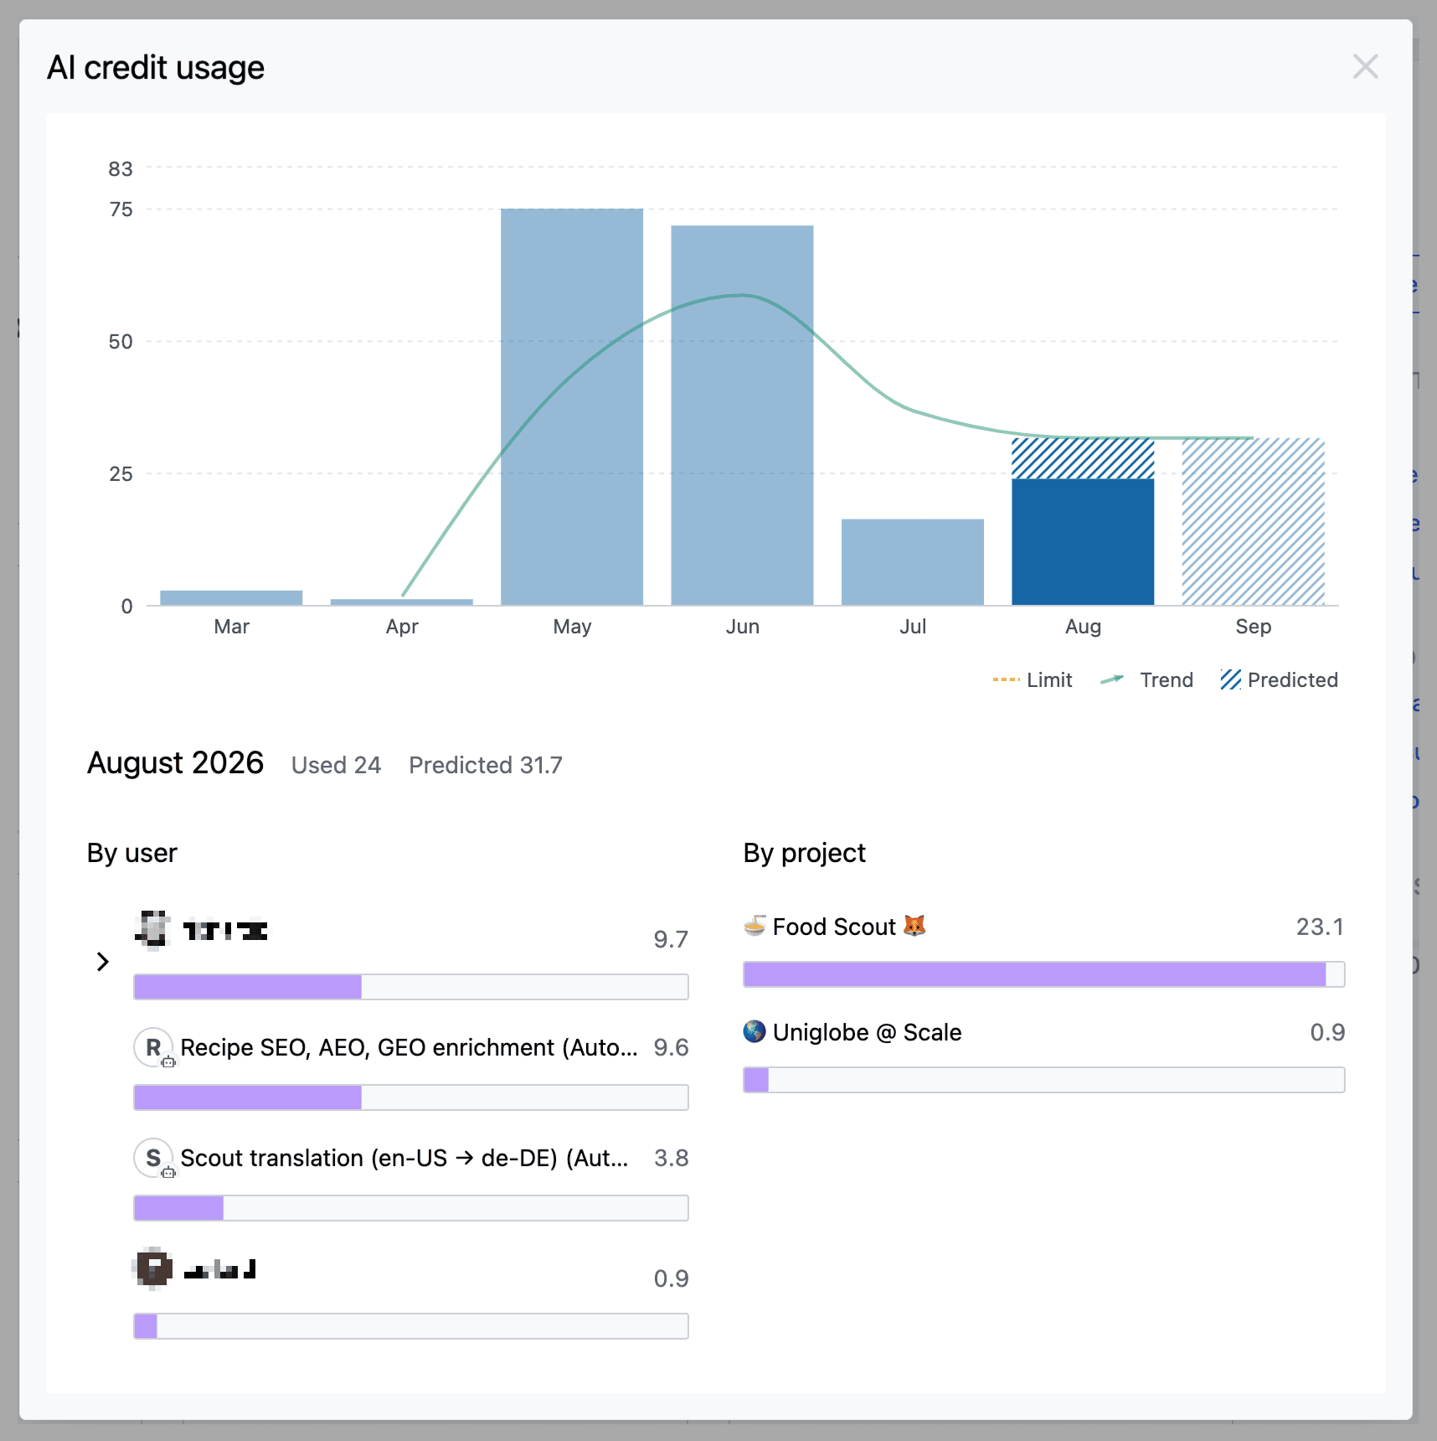Image resolution: width=1437 pixels, height=1441 pixels.
Task: Click the hatched Sep predicted bar
Action: coord(1253,521)
